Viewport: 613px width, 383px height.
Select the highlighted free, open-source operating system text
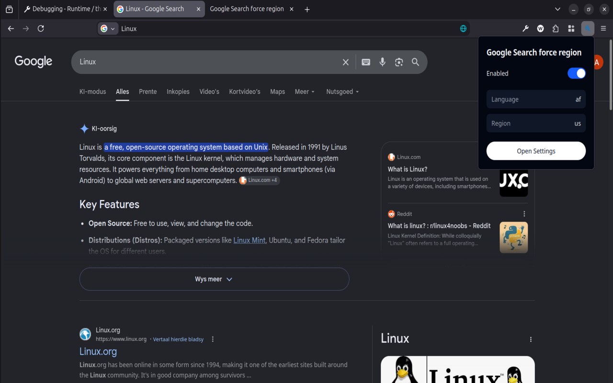point(186,147)
